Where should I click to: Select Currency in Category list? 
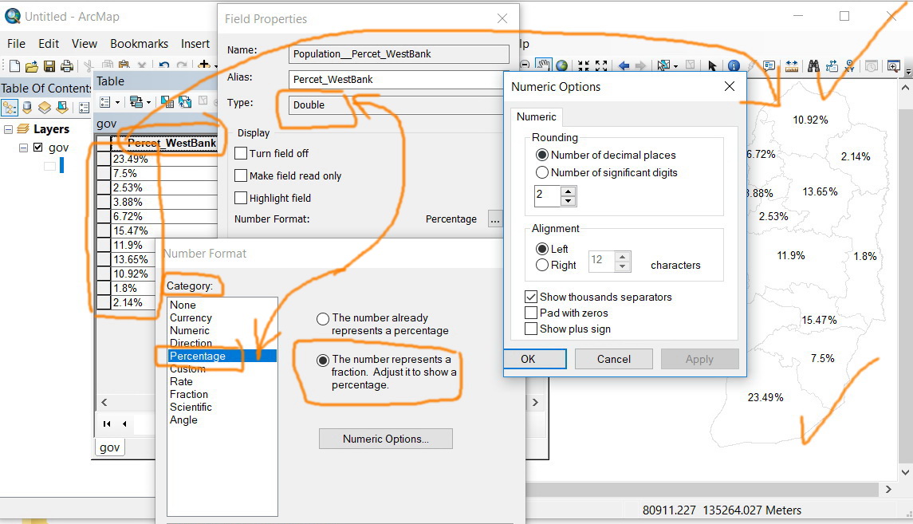(x=191, y=318)
